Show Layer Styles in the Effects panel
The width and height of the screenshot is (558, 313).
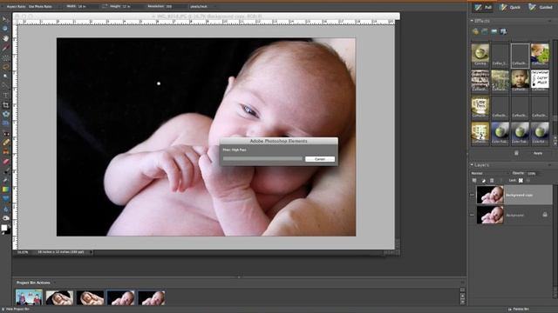point(485,31)
